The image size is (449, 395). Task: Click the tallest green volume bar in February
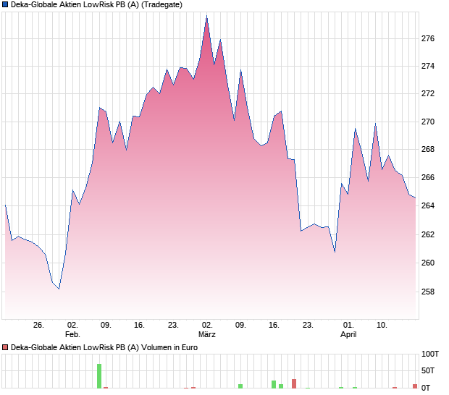pyautogui.click(x=99, y=376)
